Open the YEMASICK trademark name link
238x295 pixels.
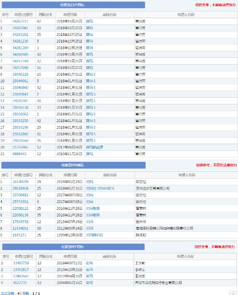100,188
